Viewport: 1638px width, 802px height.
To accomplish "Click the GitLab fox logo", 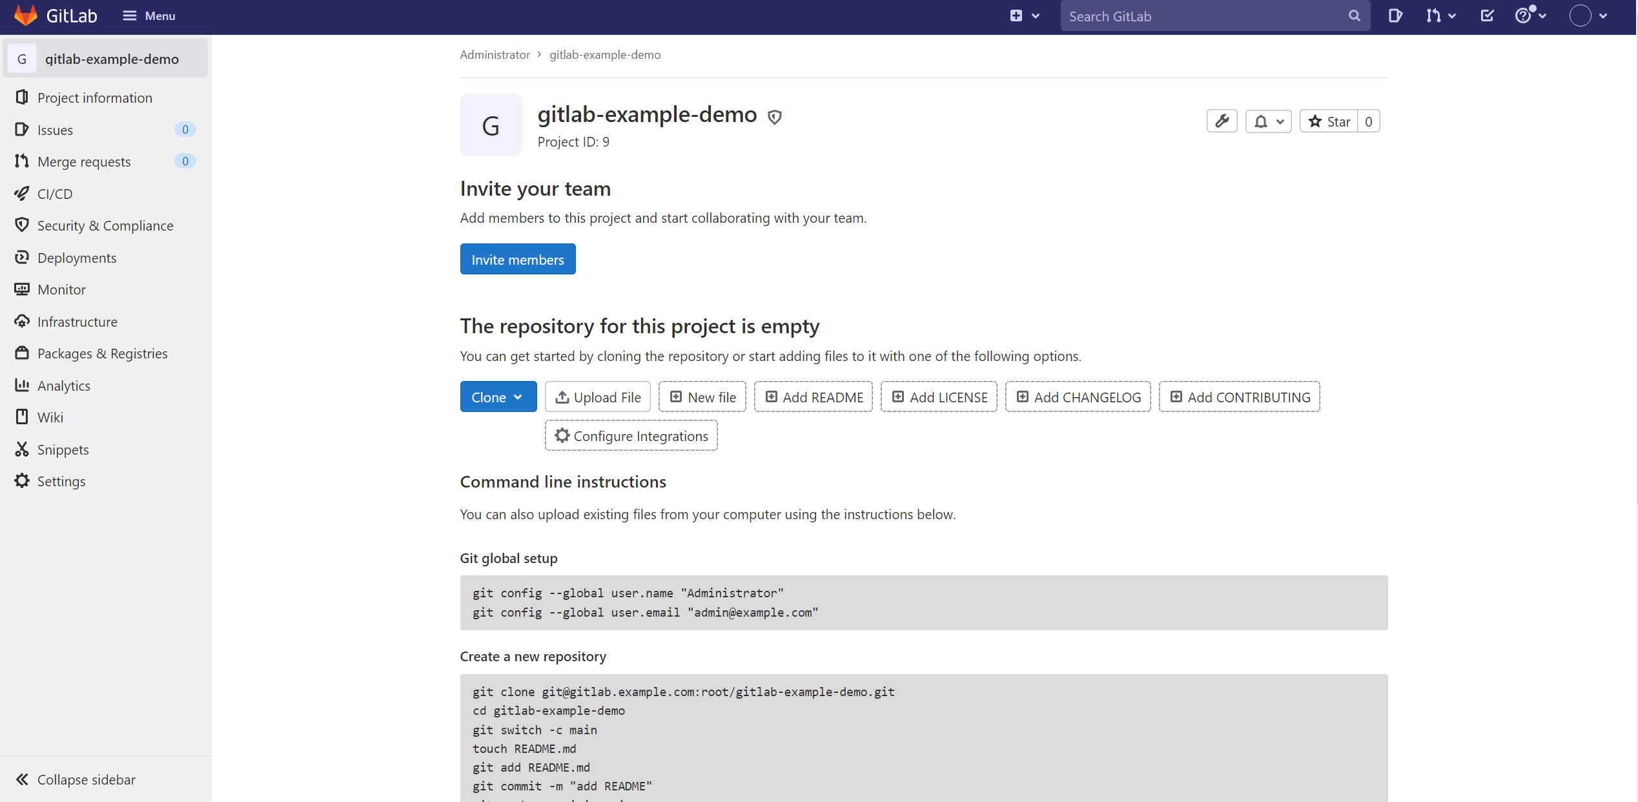I will click(x=26, y=16).
